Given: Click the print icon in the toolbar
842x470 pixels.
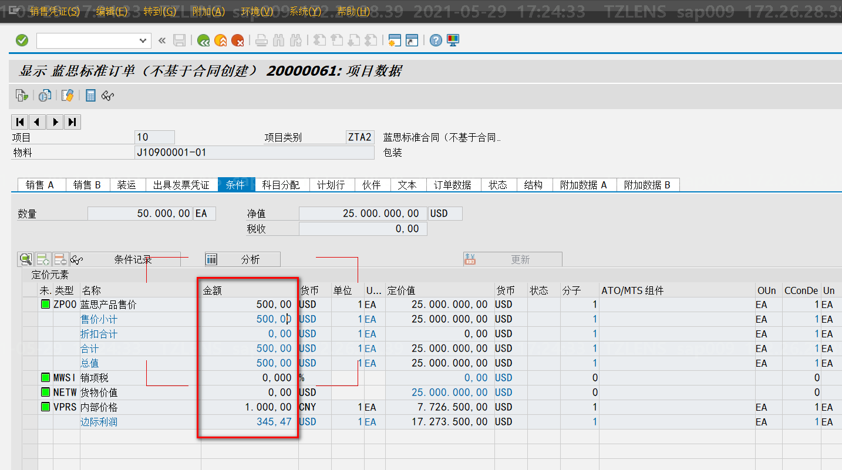Looking at the screenshot, I should pyautogui.click(x=262, y=40).
